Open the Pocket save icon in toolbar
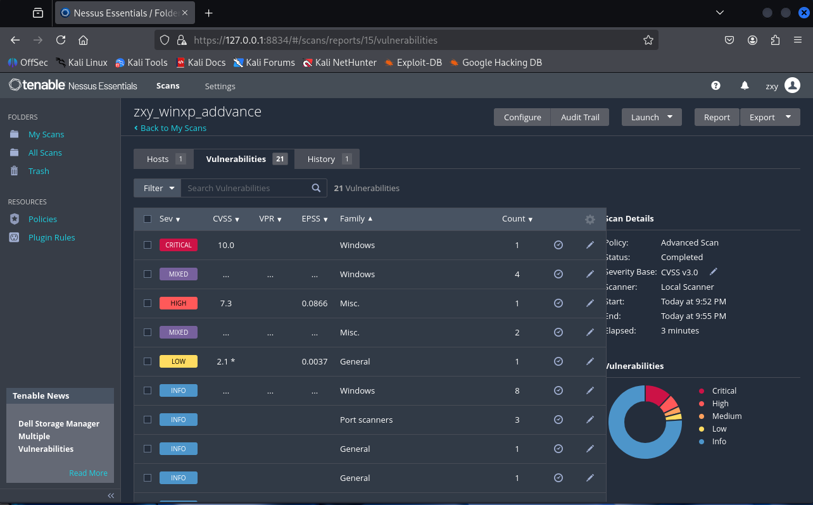The height and width of the screenshot is (505, 813). pos(729,40)
